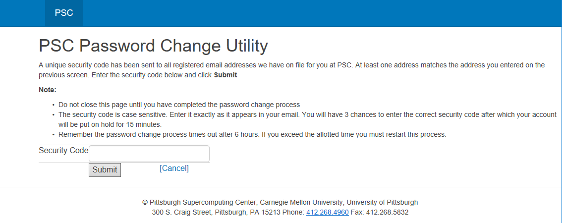Click the PSC Password Change Utility heading
This screenshot has width=562, height=223.
[x=153, y=46]
